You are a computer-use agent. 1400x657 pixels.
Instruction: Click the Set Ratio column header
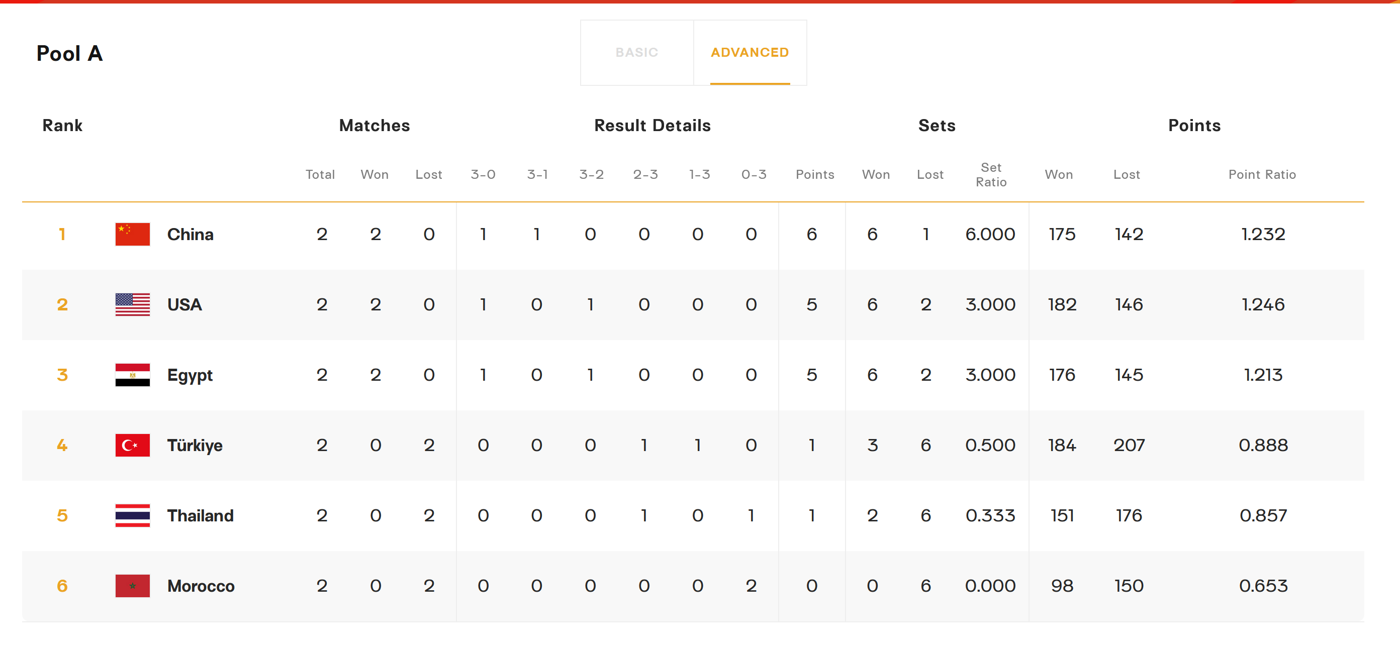point(991,175)
